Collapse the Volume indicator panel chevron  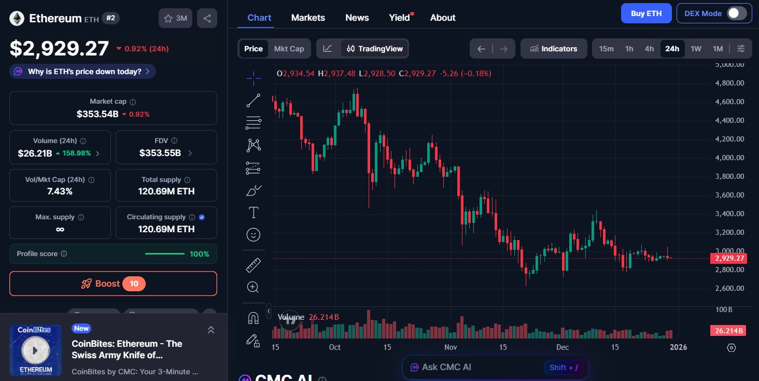pyautogui.click(x=269, y=311)
